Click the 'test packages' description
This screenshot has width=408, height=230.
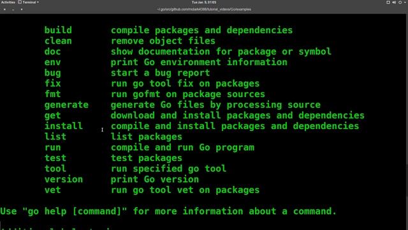coord(147,158)
